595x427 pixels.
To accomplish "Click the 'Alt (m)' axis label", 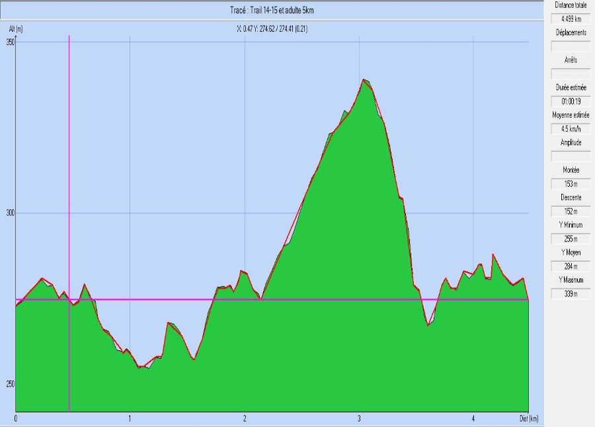I will click(16, 29).
